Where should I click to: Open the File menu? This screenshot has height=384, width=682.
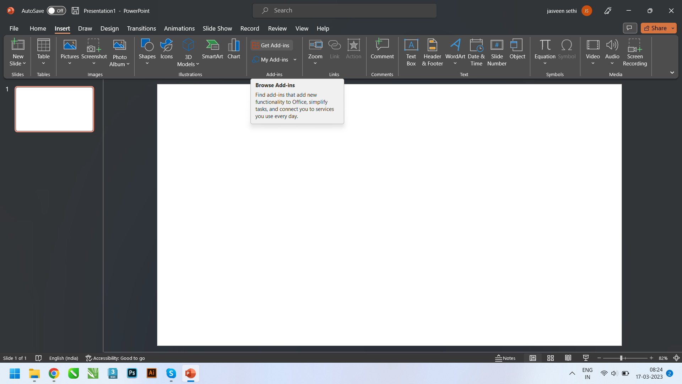pos(14,28)
